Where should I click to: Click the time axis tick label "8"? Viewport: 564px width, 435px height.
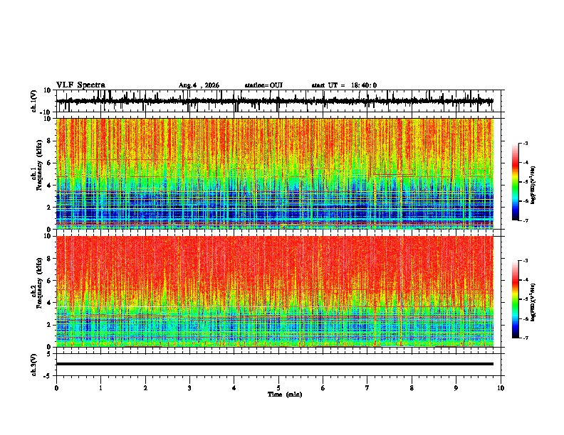point(412,388)
